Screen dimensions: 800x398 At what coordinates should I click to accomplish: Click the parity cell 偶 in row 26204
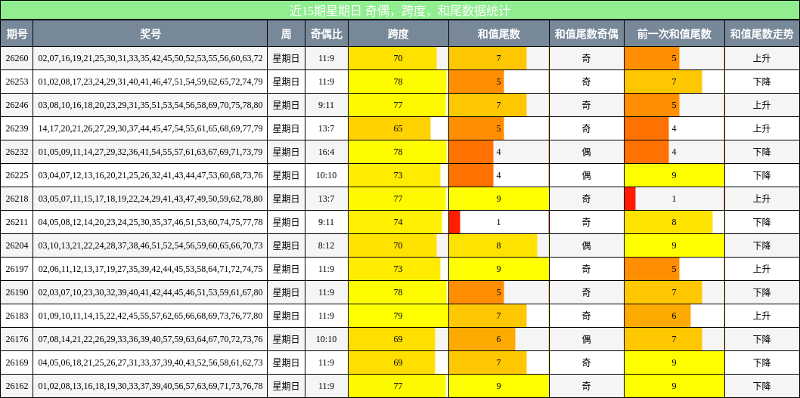pos(586,245)
